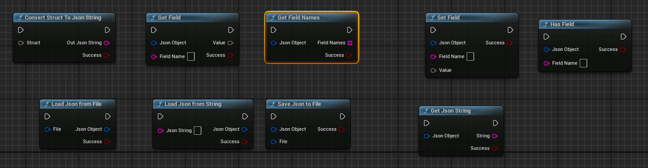
Task: Click input exec pin on Get Field Names node
Action: [x=274, y=30]
